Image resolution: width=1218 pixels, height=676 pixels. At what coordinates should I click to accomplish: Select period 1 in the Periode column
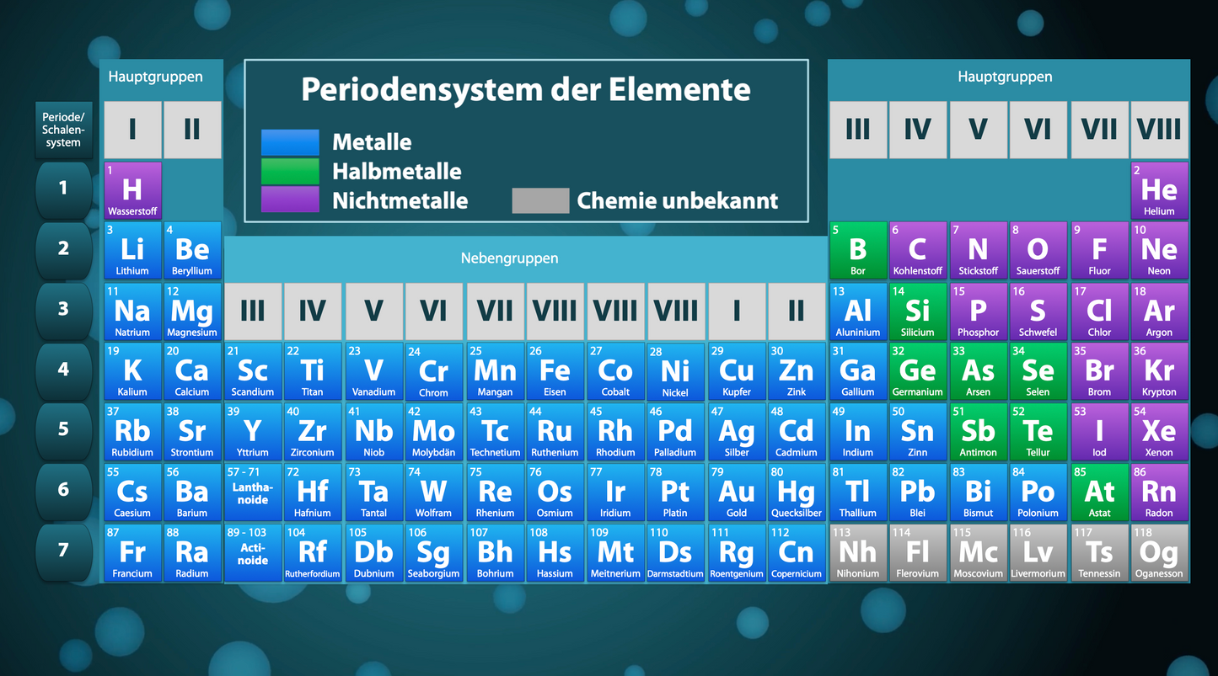(63, 189)
